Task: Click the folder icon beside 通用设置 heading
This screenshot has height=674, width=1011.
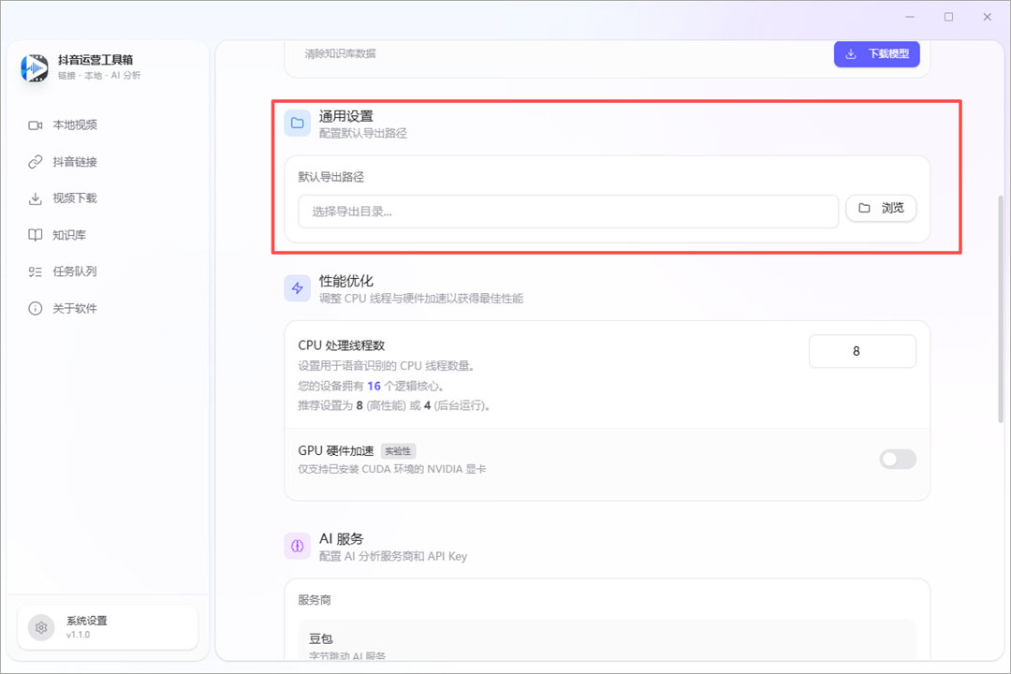Action: pos(297,123)
